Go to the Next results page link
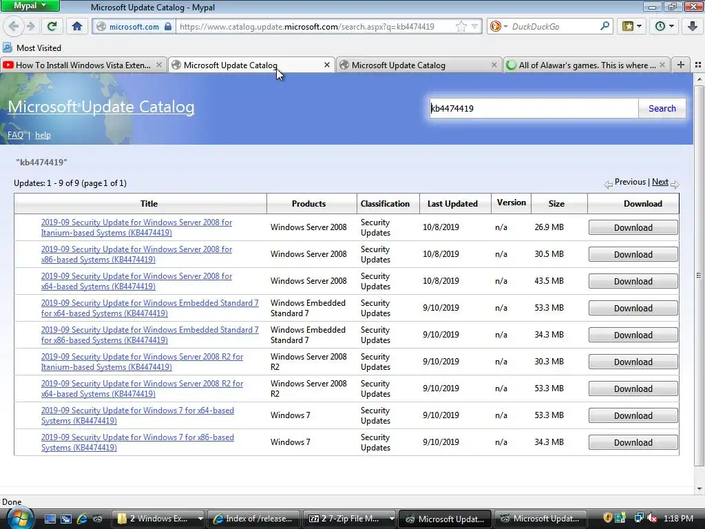The width and height of the screenshot is (705, 529). click(x=660, y=182)
